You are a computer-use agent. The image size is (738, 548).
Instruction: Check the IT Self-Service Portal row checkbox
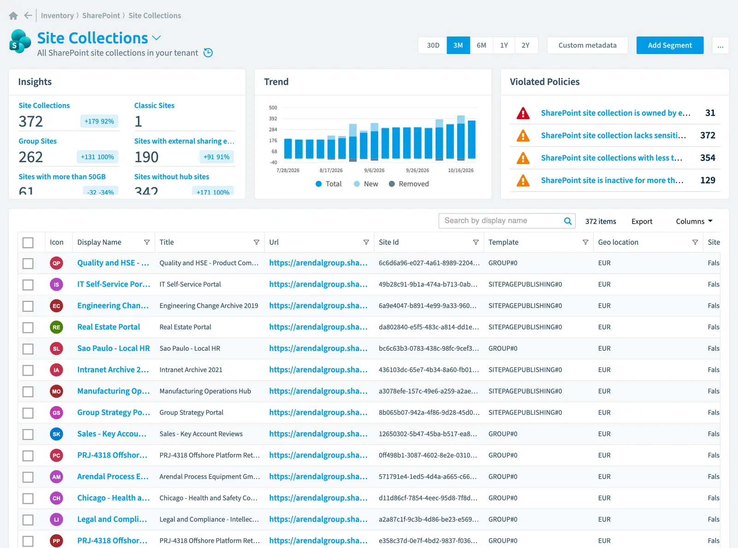coord(28,285)
